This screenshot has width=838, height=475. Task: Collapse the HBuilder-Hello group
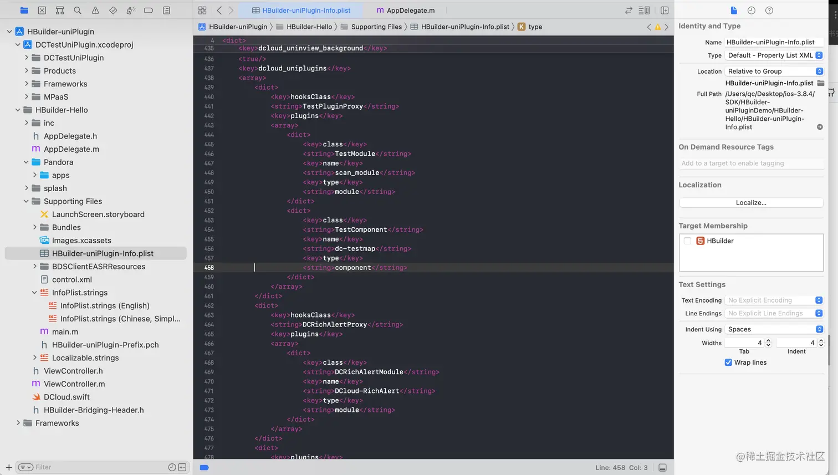coord(18,110)
